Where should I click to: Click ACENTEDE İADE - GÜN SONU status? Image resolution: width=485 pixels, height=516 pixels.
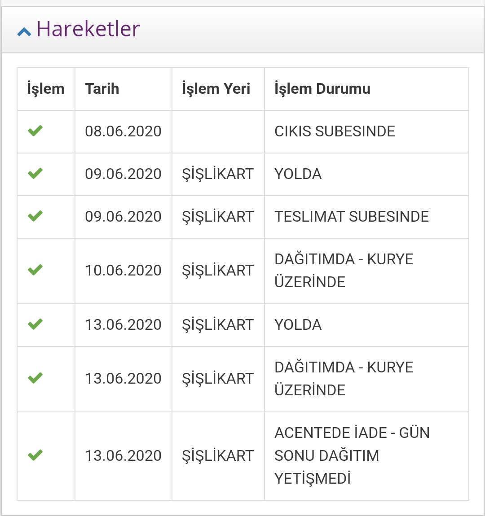[x=352, y=455]
